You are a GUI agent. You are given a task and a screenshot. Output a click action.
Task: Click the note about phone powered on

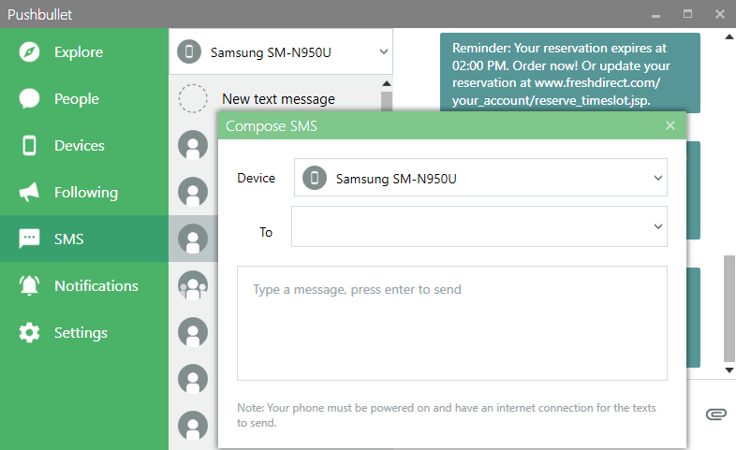coord(447,414)
